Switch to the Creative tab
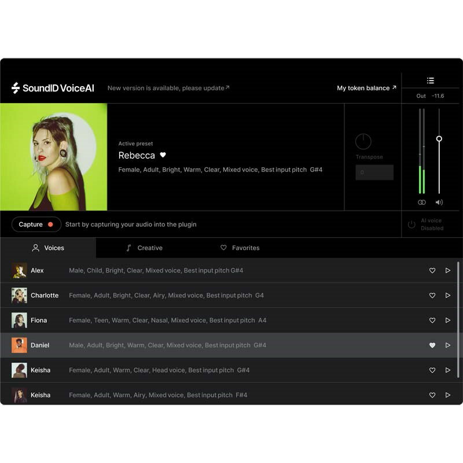463x463 pixels. [x=144, y=248]
